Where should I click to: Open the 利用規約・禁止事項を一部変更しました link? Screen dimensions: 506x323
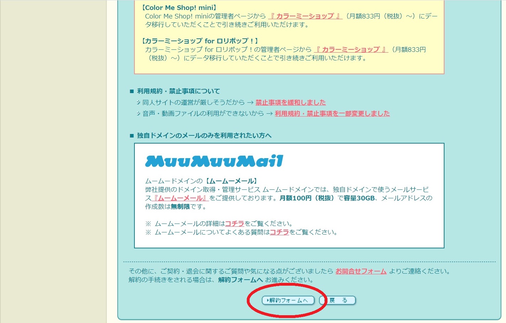point(332,114)
